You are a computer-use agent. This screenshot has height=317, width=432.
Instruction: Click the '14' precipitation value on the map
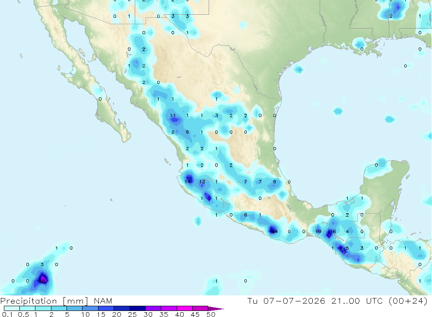click(x=187, y=182)
